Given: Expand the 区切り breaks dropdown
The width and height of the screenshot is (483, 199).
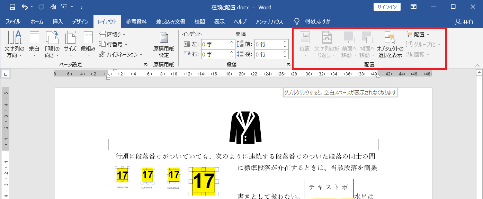Looking at the screenshot, I should click(112, 34).
